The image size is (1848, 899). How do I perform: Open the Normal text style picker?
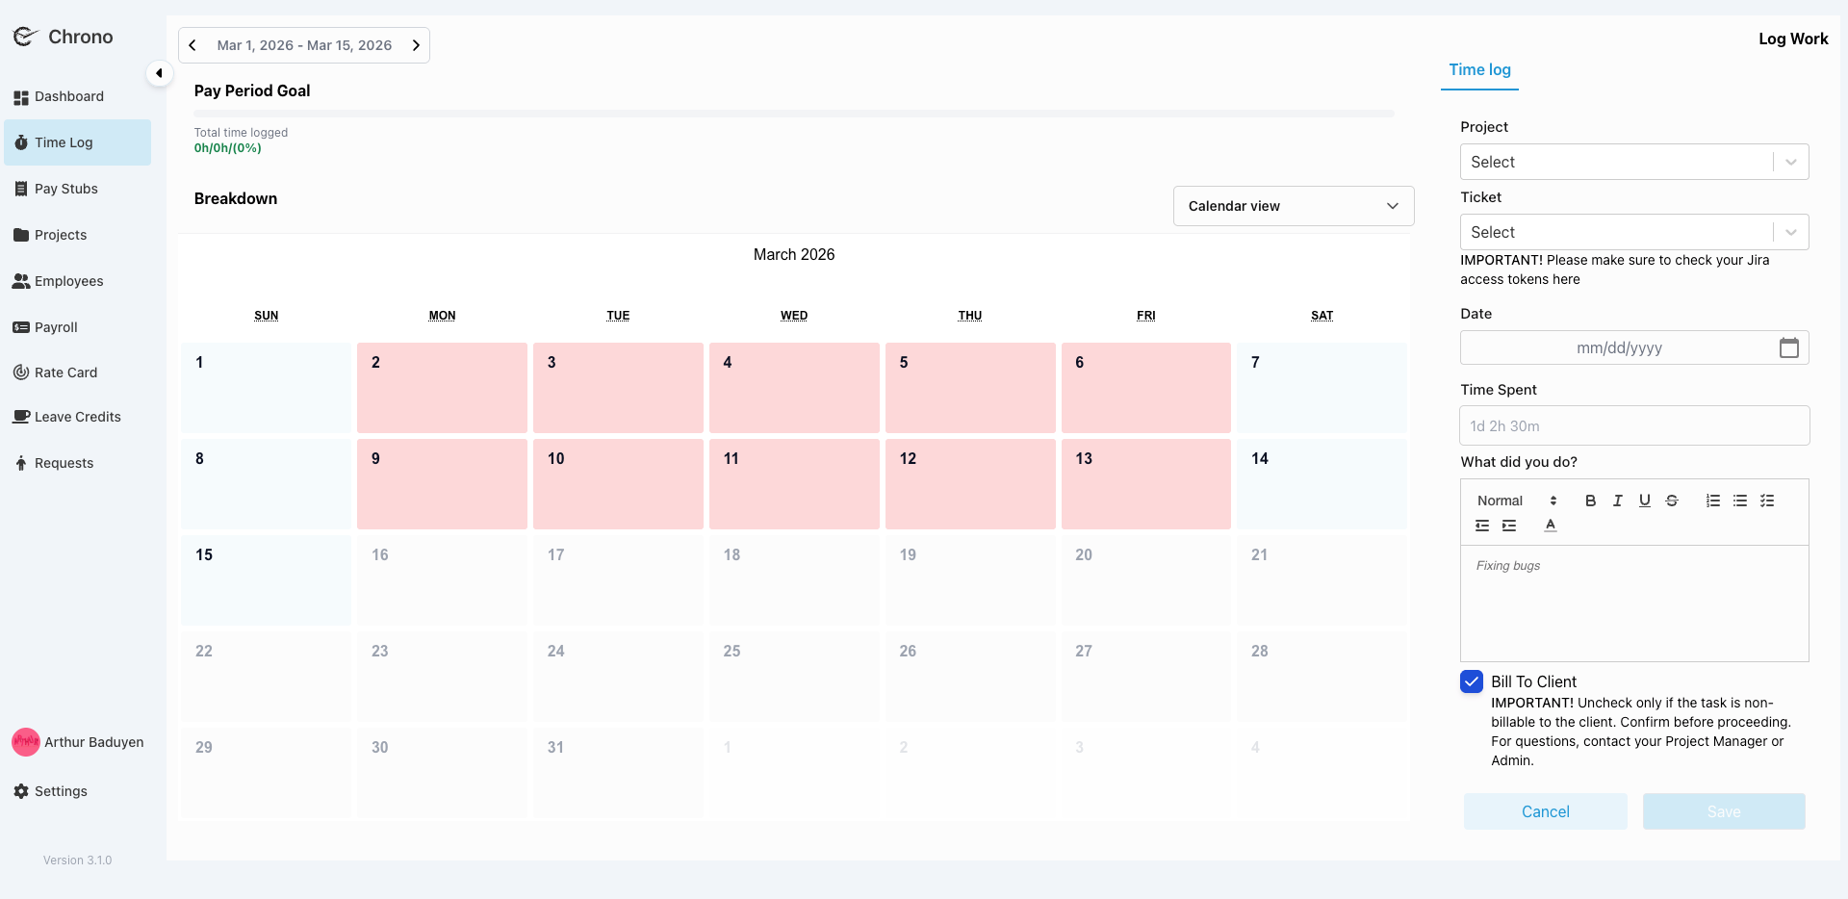[1516, 501]
